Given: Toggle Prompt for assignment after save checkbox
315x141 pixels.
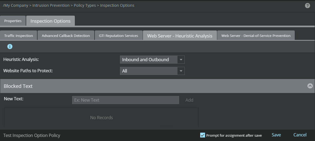Looking at the screenshot, I should click(x=203, y=135).
